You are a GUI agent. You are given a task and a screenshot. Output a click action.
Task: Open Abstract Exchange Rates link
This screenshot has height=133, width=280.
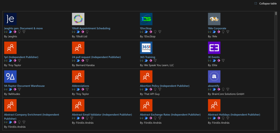click(x=170, y=115)
